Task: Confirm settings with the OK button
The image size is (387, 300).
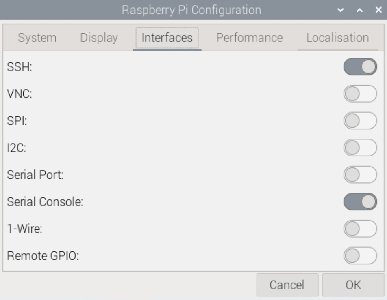Action: (x=353, y=285)
